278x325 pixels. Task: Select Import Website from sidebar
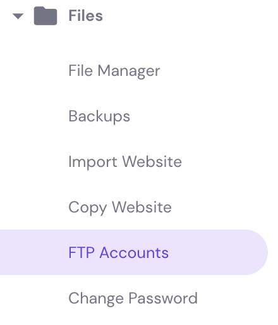point(125,162)
